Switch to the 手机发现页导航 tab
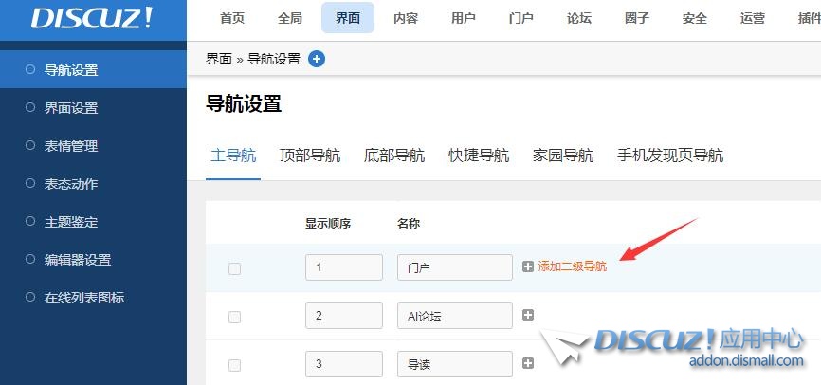Image resolution: width=821 pixels, height=385 pixels. click(669, 156)
